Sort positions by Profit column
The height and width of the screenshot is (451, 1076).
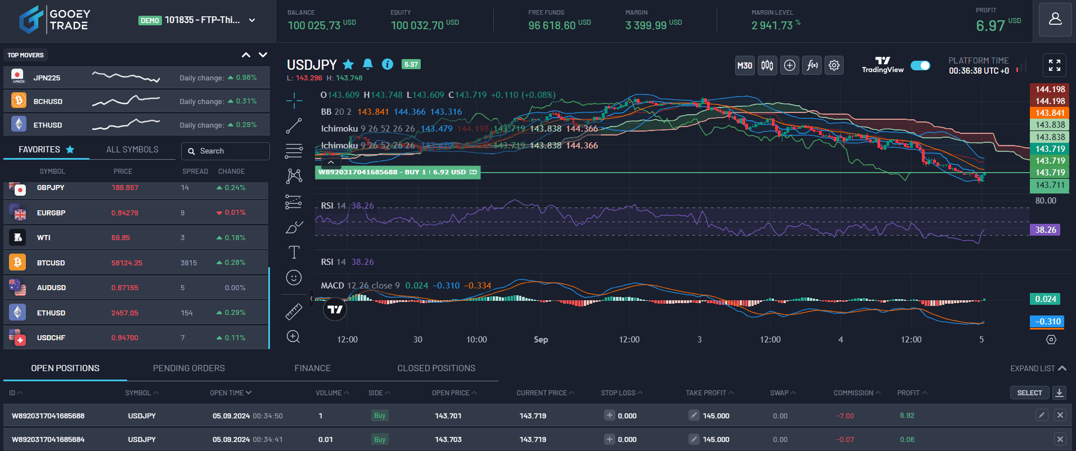(x=912, y=393)
